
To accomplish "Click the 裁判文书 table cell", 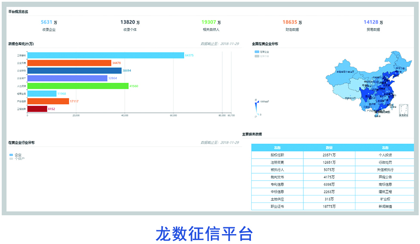I will click(x=277, y=177).
